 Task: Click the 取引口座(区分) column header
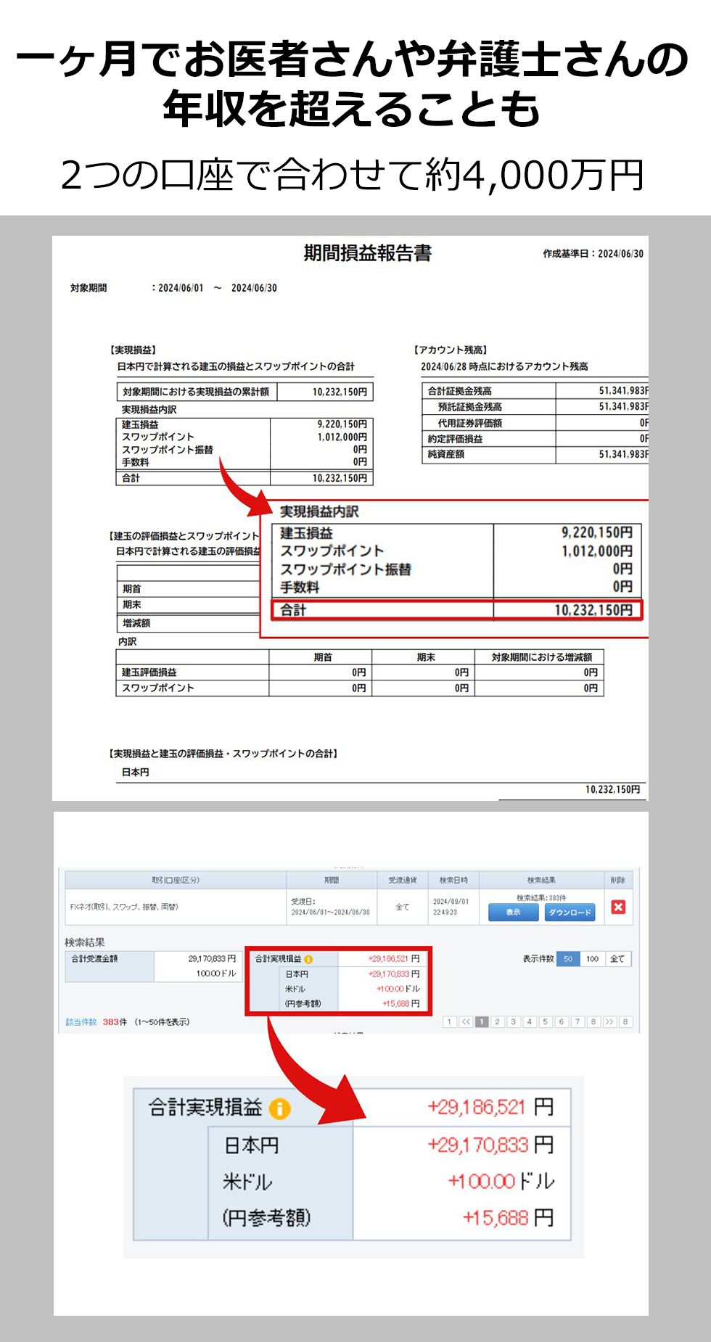(x=175, y=880)
